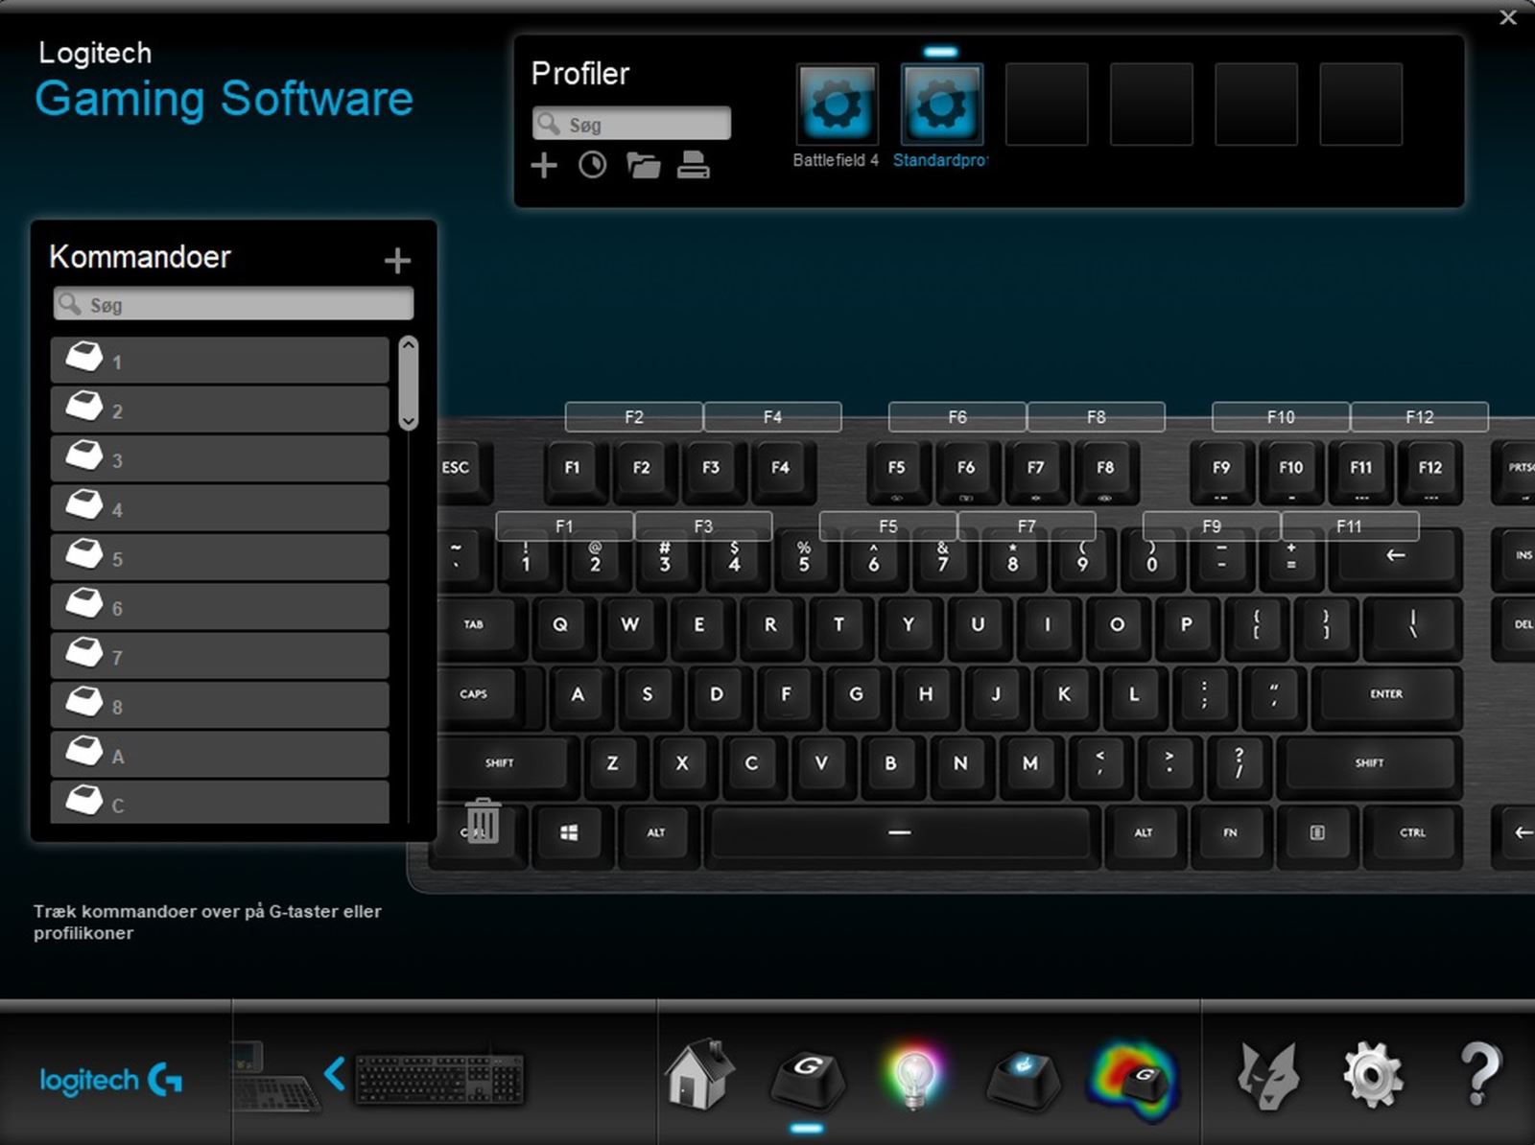Select command C in the list

click(x=220, y=802)
